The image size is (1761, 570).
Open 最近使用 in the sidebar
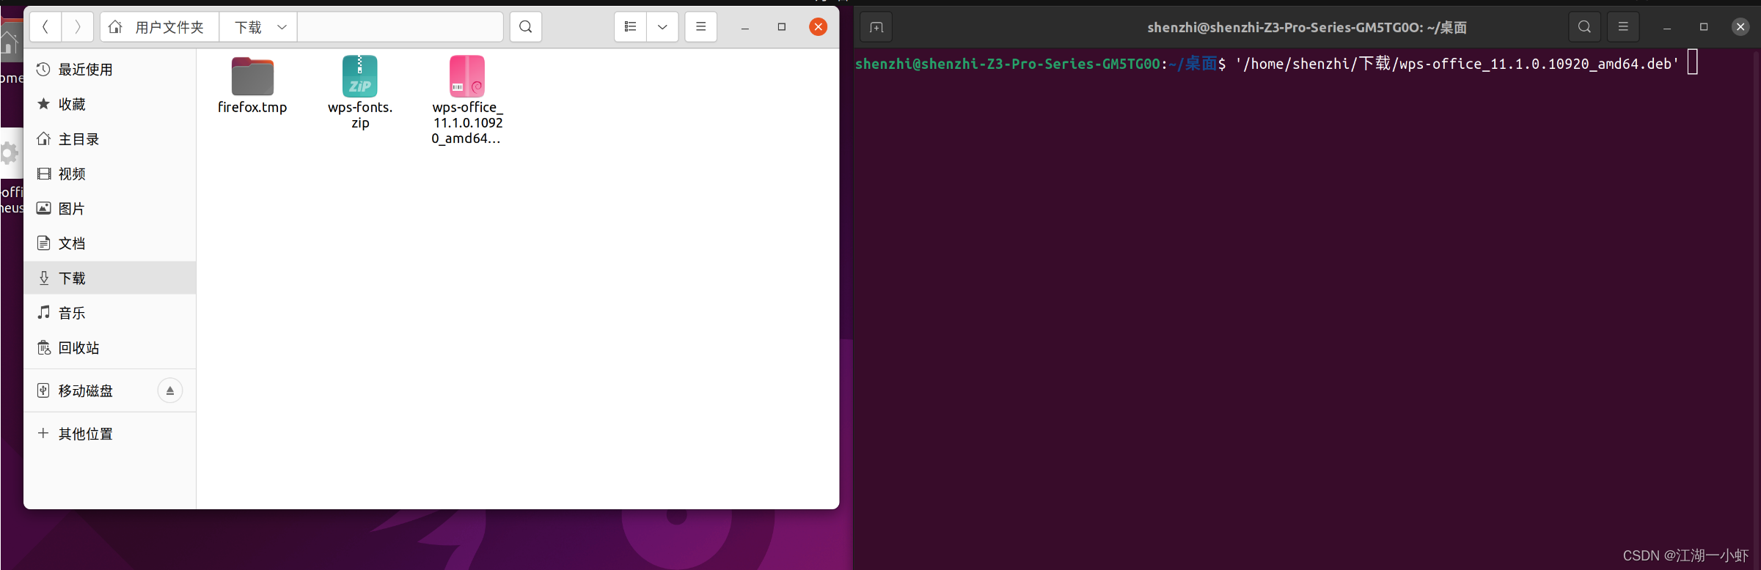coord(85,70)
